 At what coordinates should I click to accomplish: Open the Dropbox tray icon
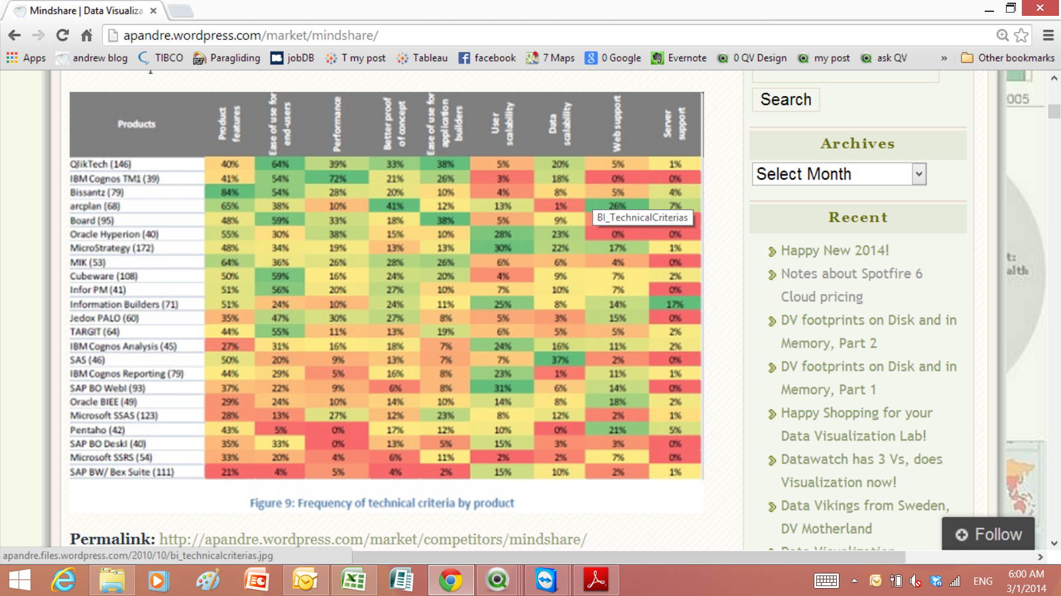coord(936,581)
